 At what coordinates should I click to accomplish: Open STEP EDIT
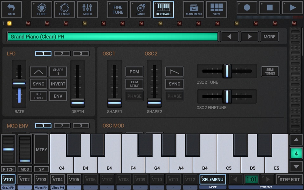pyautogui.click(x=289, y=180)
